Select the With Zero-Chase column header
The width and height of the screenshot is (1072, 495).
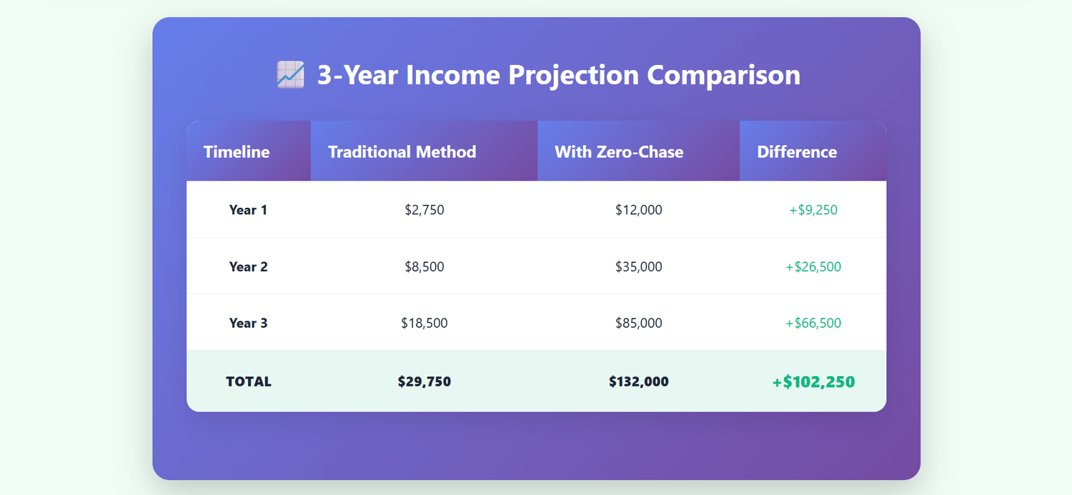point(619,152)
